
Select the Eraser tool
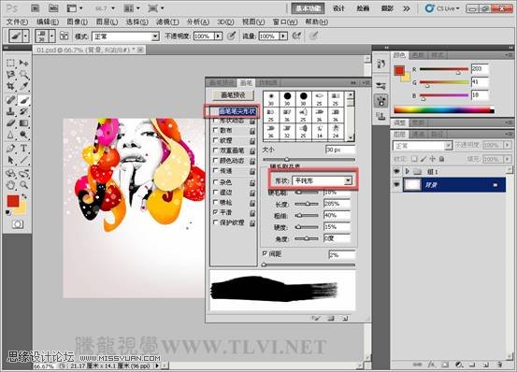click(x=10, y=122)
